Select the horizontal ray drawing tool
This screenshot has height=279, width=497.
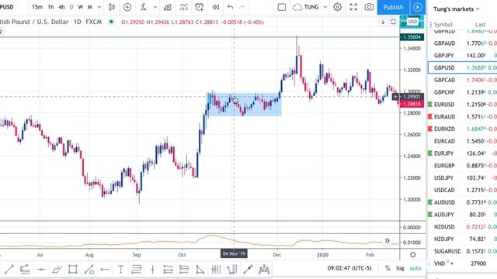tap(105, 269)
